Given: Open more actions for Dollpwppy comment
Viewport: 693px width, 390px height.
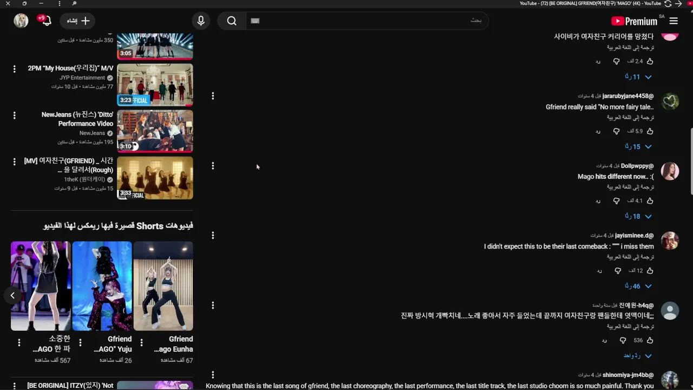Looking at the screenshot, I should [213, 166].
